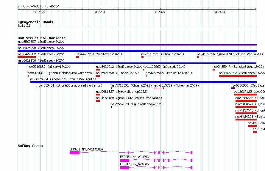This screenshot has height=171, width=265.
Task: Open the nsv6425090 (Sedlazeck2020) label
Action: coord(41,48)
